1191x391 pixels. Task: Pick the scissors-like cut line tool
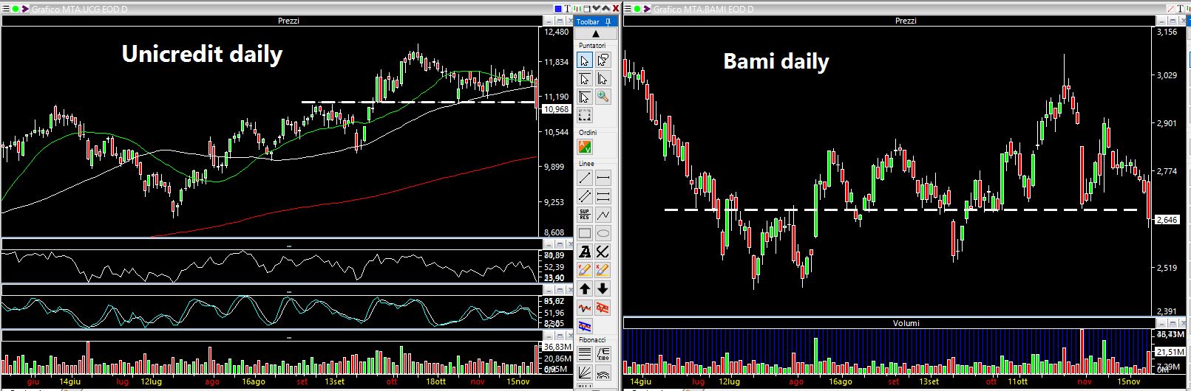(603, 252)
